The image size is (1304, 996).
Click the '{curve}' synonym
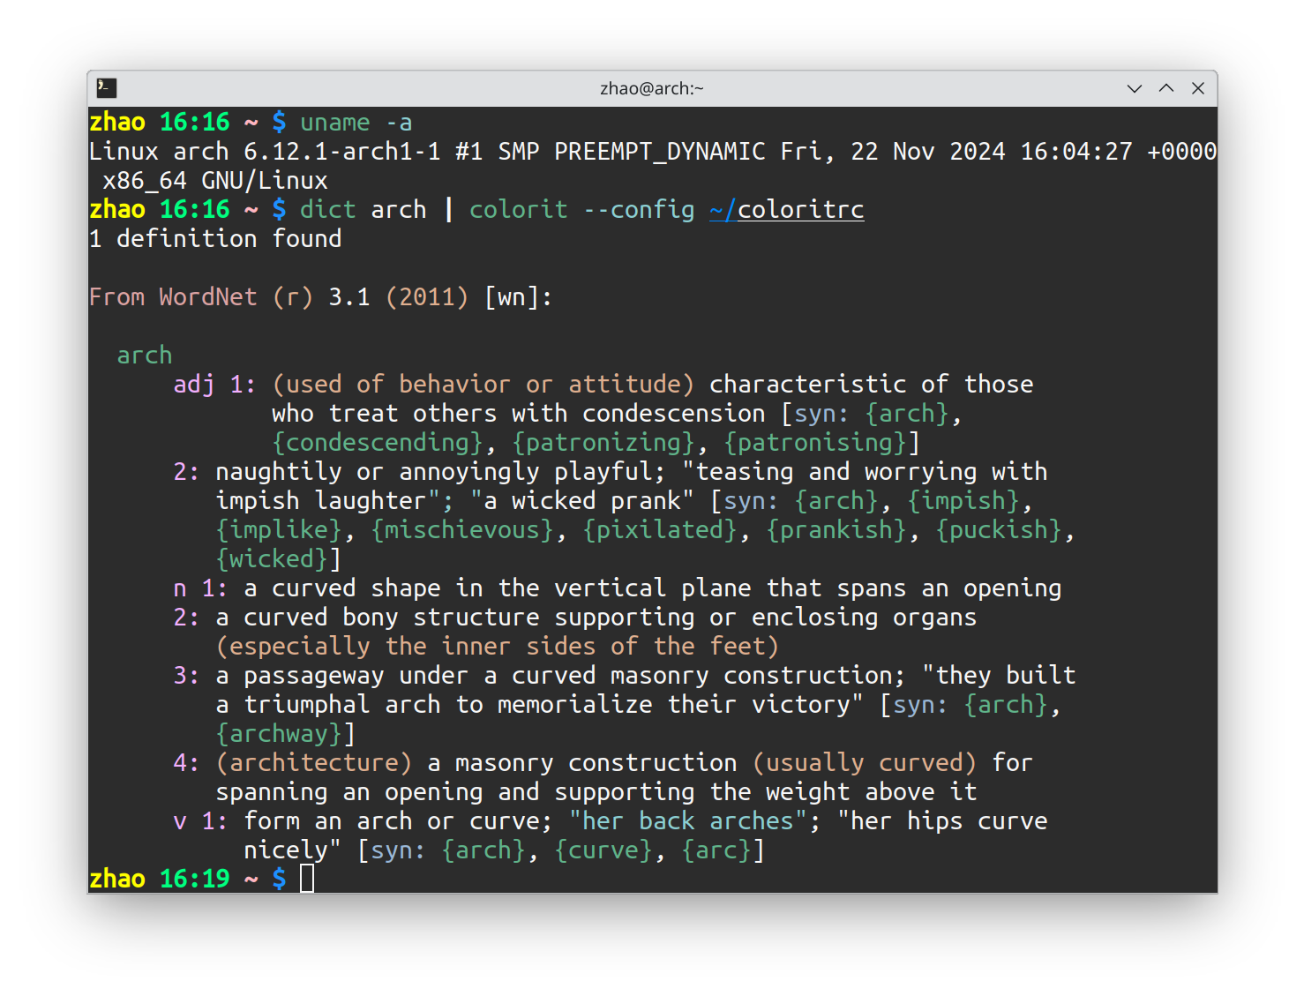[x=603, y=850]
